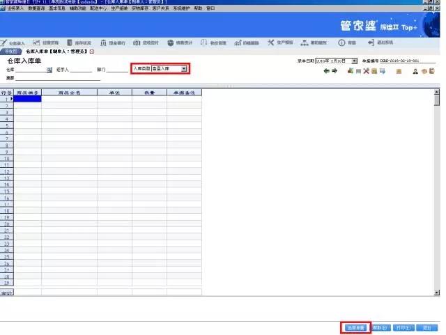Click into the 仓库 input field
The image size is (446, 335).
pos(31,70)
